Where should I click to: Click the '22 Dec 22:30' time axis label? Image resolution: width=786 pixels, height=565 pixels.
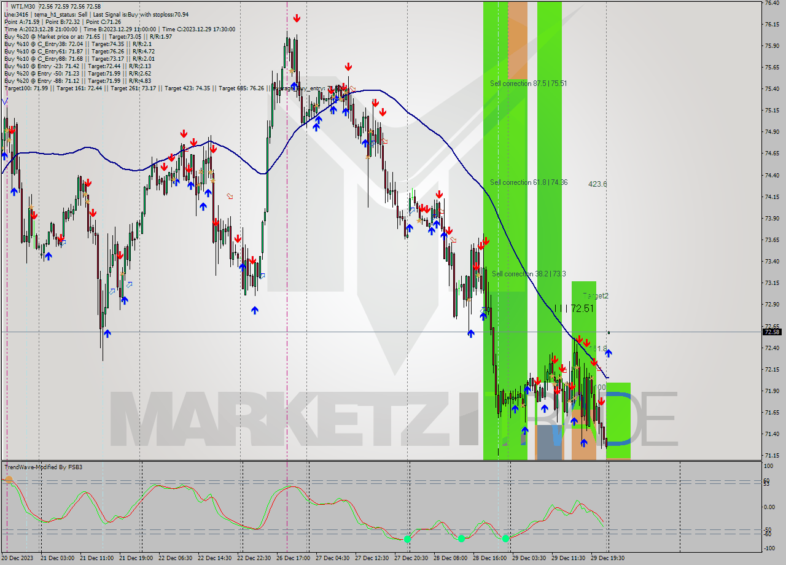coord(254,558)
